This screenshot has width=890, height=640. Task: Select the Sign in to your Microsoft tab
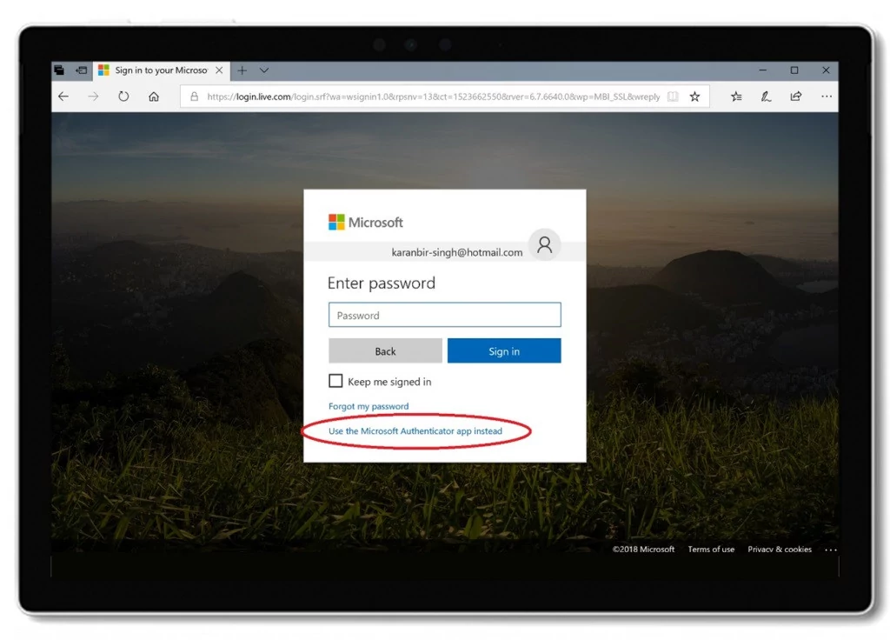tap(161, 70)
